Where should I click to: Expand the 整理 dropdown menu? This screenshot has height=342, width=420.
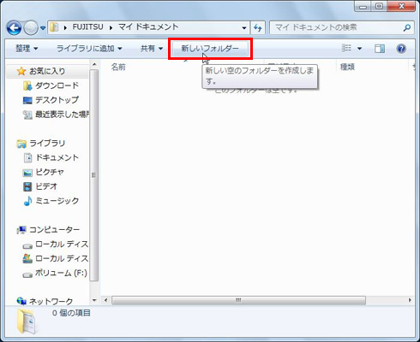27,49
